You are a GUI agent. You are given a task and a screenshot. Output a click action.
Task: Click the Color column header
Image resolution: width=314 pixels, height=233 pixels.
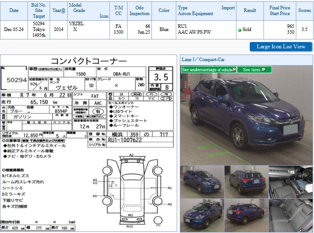(164, 11)
